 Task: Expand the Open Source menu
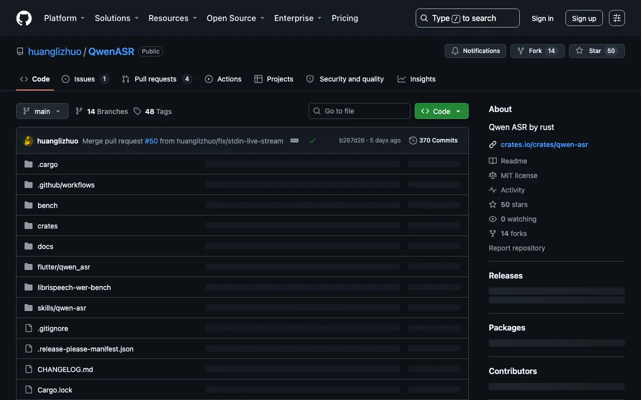tap(235, 18)
